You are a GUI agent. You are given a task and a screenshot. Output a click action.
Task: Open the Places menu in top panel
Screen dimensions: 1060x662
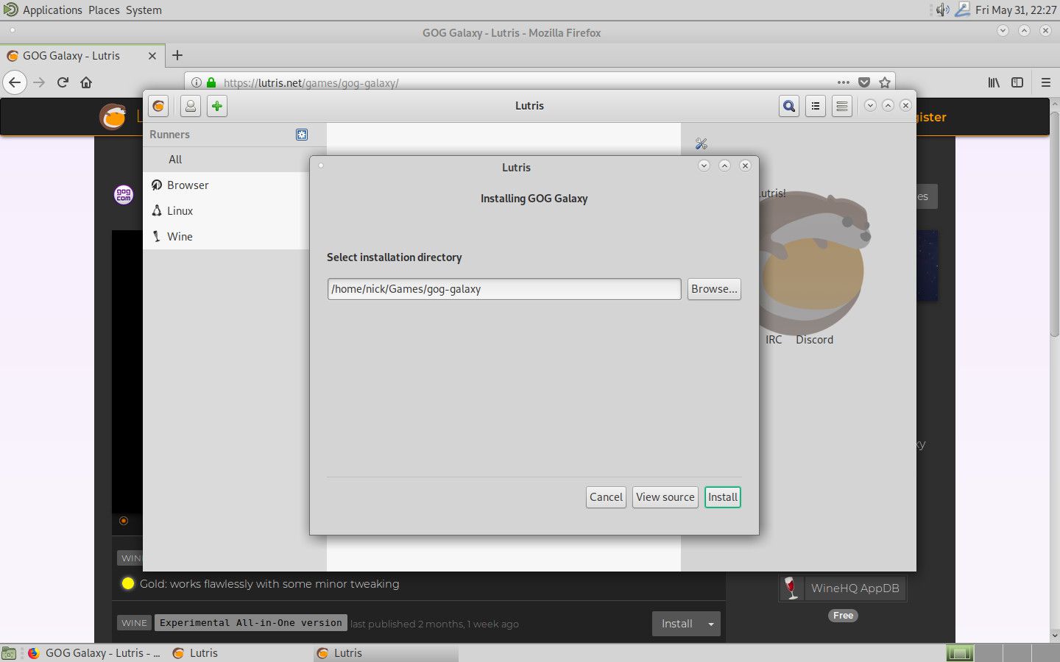tap(104, 10)
